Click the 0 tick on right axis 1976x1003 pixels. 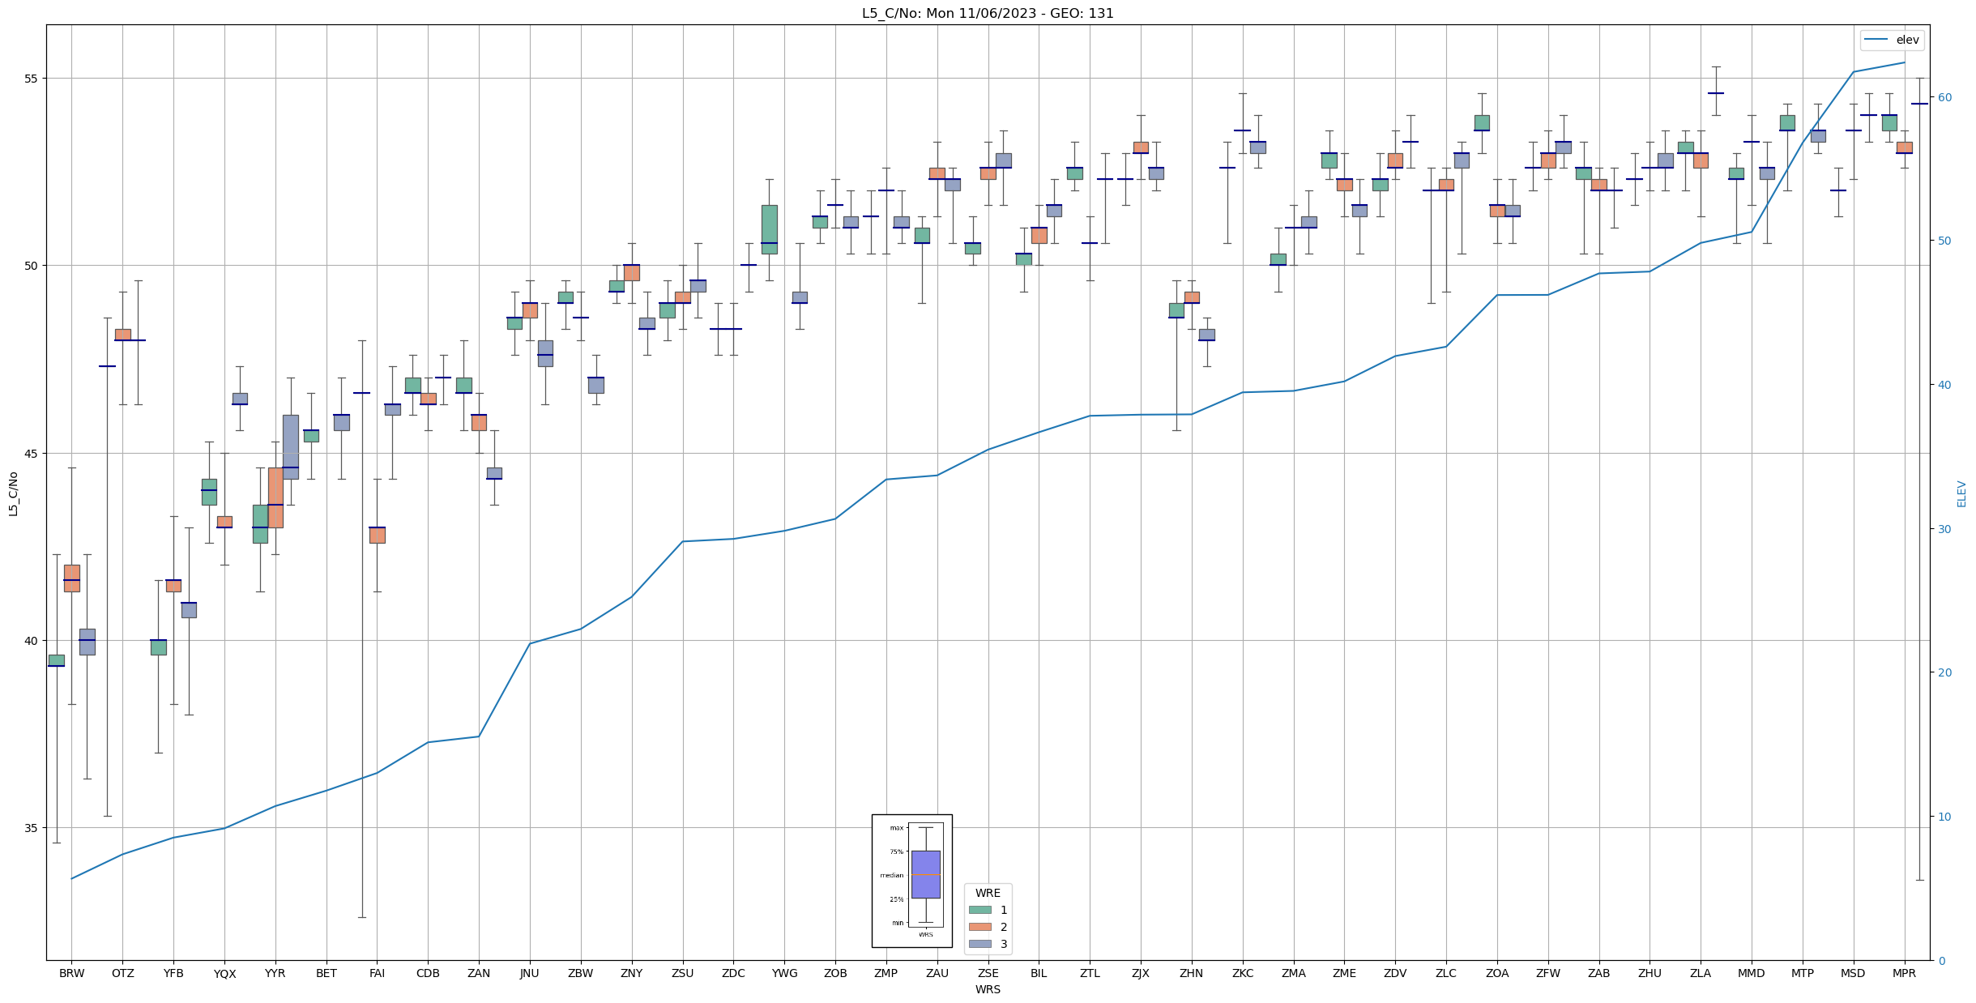click(1940, 961)
